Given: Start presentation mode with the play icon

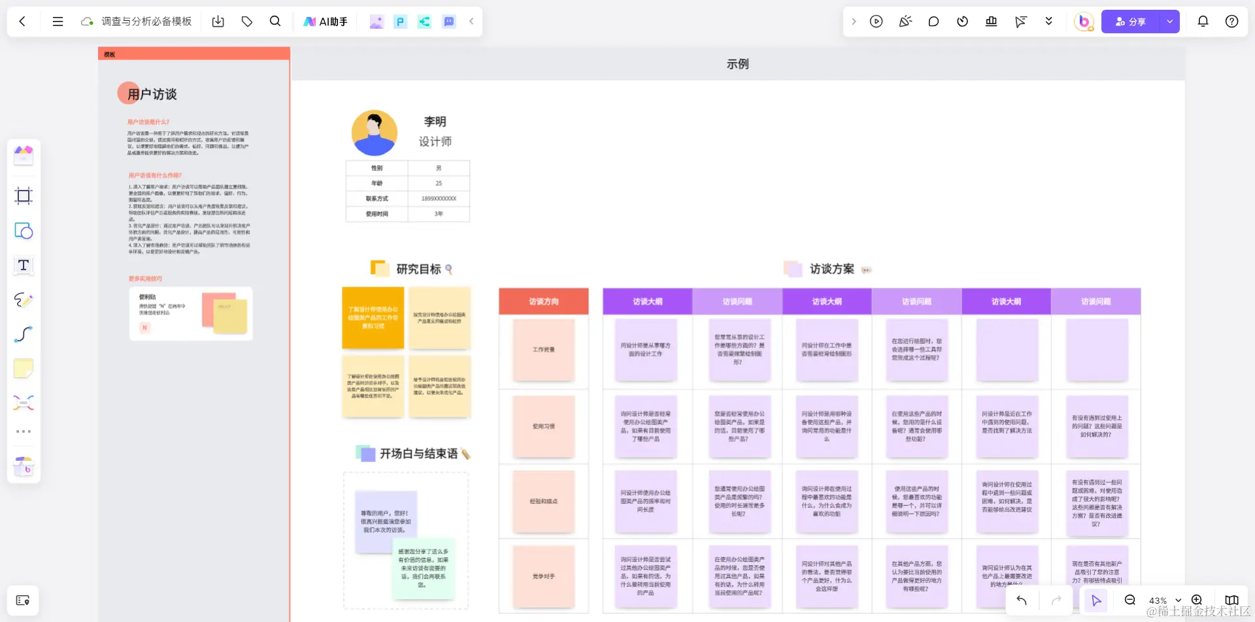Looking at the screenshot, I should coord(876,22).
